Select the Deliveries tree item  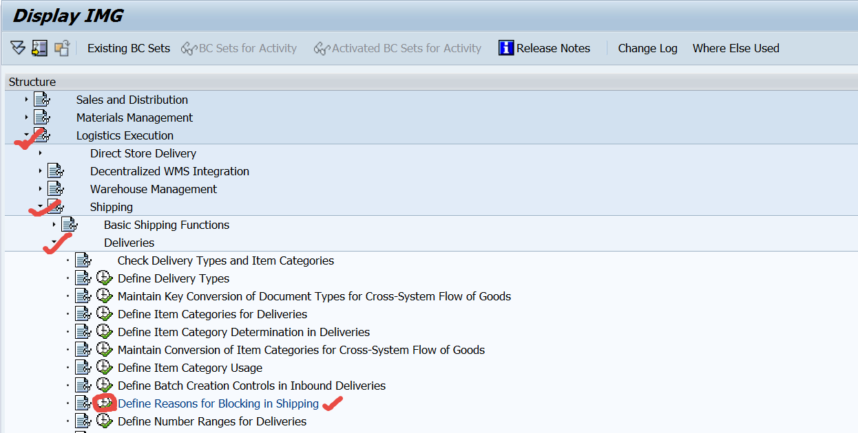point(129,242)
